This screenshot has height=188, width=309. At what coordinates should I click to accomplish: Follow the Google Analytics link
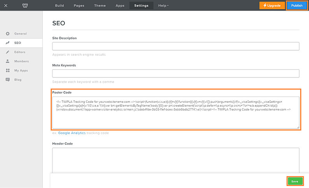coord(72,133)
